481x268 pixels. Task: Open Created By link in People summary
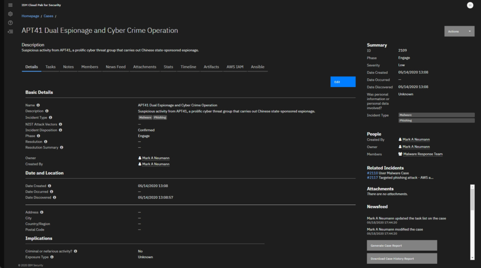pyautogui.click(x=416, y=139)
